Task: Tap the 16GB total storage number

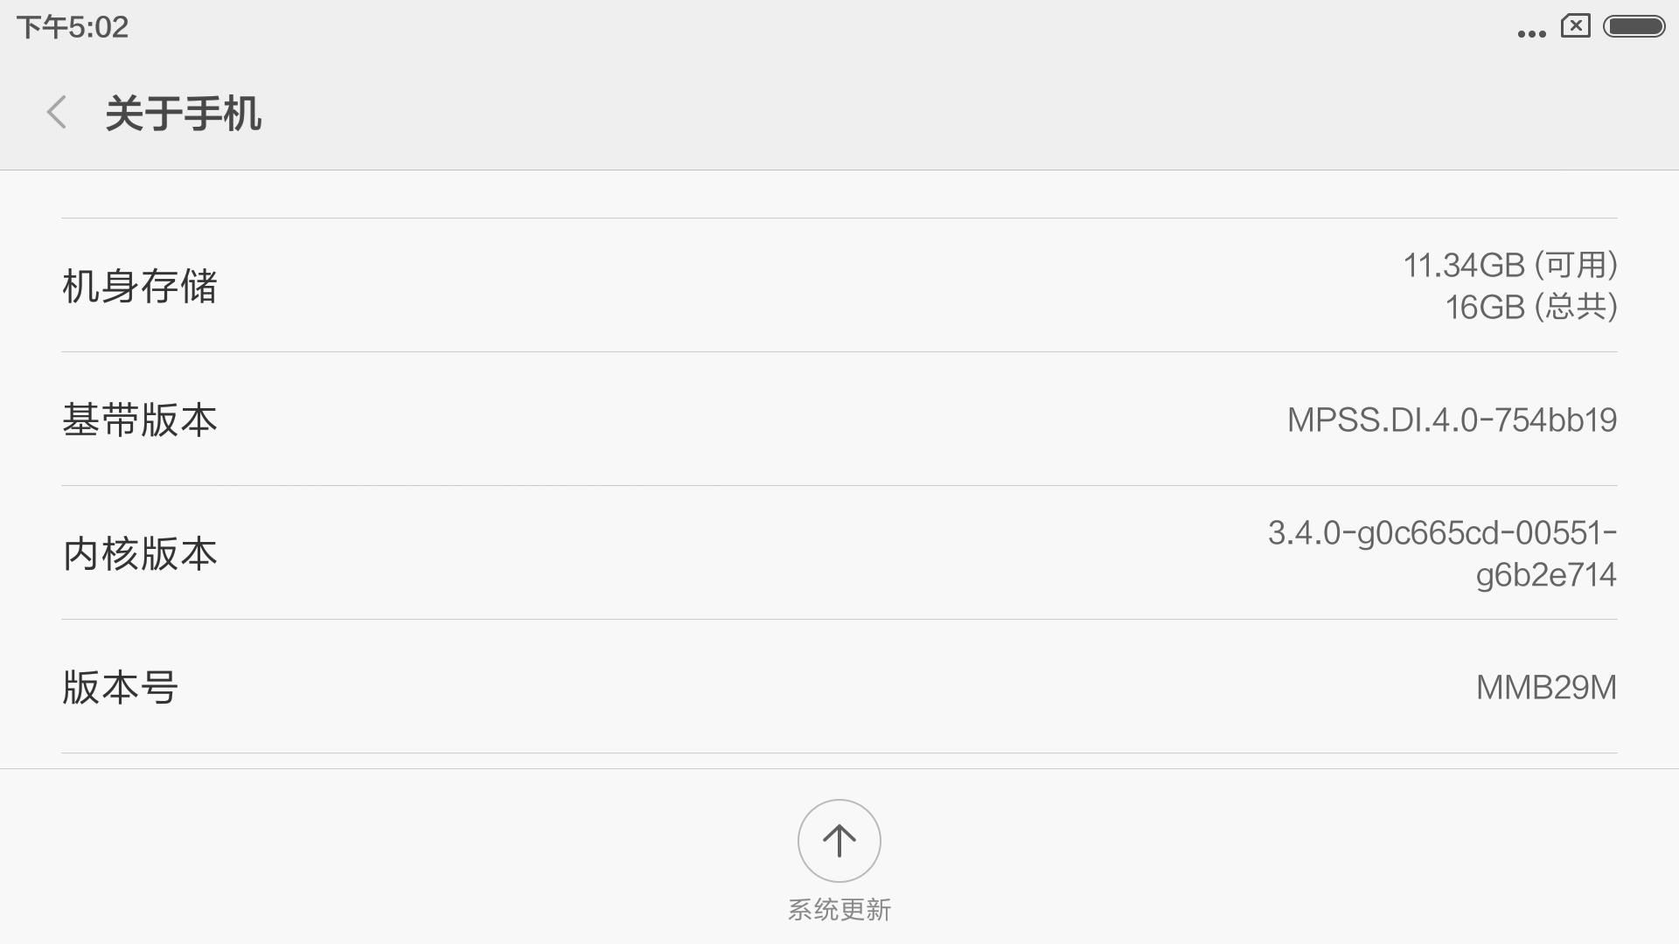Action: (x=1485, y=308)
